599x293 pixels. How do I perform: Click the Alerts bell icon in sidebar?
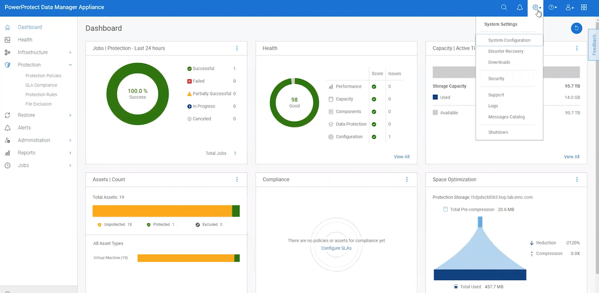click(x=7, y=127)
